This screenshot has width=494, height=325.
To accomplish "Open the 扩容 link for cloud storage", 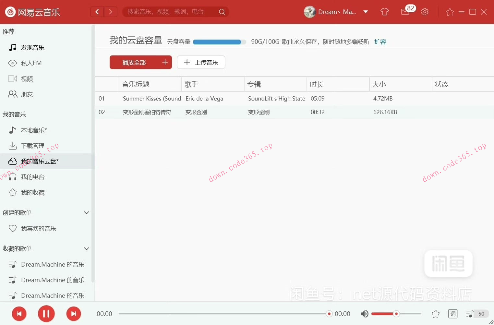I will (x=380, y=42).
